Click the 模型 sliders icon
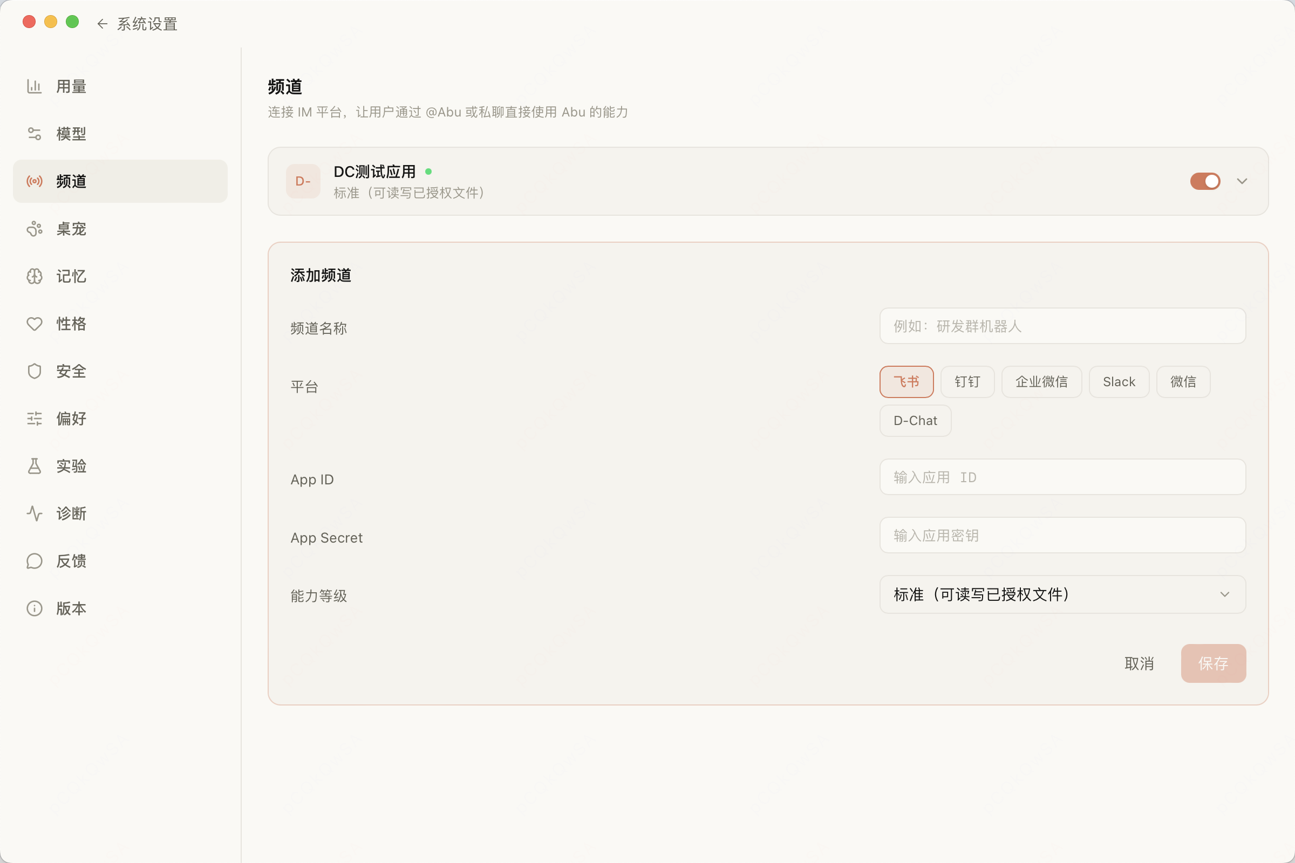 click(x=34, y=134)
